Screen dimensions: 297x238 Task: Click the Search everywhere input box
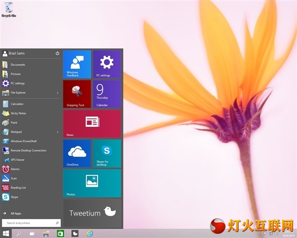(x=31, y=223)
